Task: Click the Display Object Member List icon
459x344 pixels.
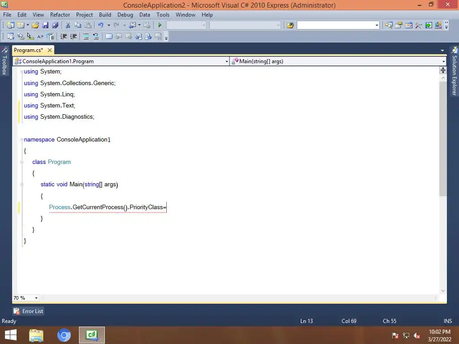Action: (x=11, y=36)
